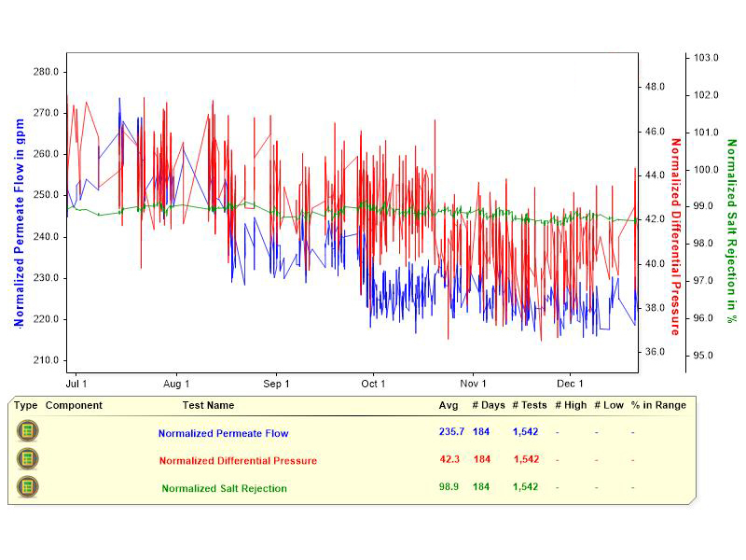The height and width of the screenshot is (560, 746).
Task: Click the Sep 1 axis label
Action: (x=276, y=384)
